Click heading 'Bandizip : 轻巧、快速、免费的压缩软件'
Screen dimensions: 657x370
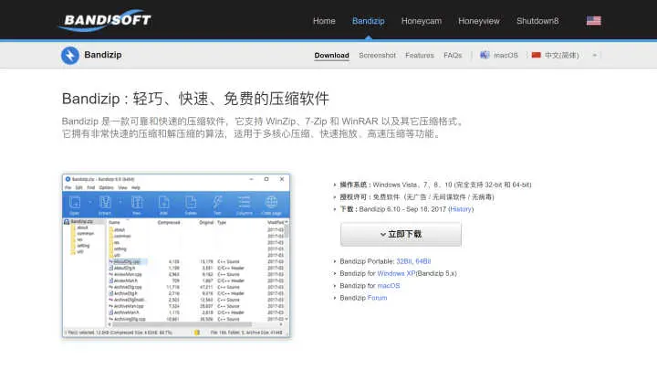coord(195,99)
